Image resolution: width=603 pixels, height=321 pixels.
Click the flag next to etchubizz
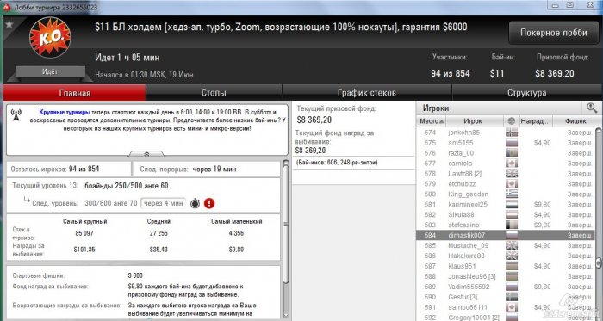pos(512,184)
